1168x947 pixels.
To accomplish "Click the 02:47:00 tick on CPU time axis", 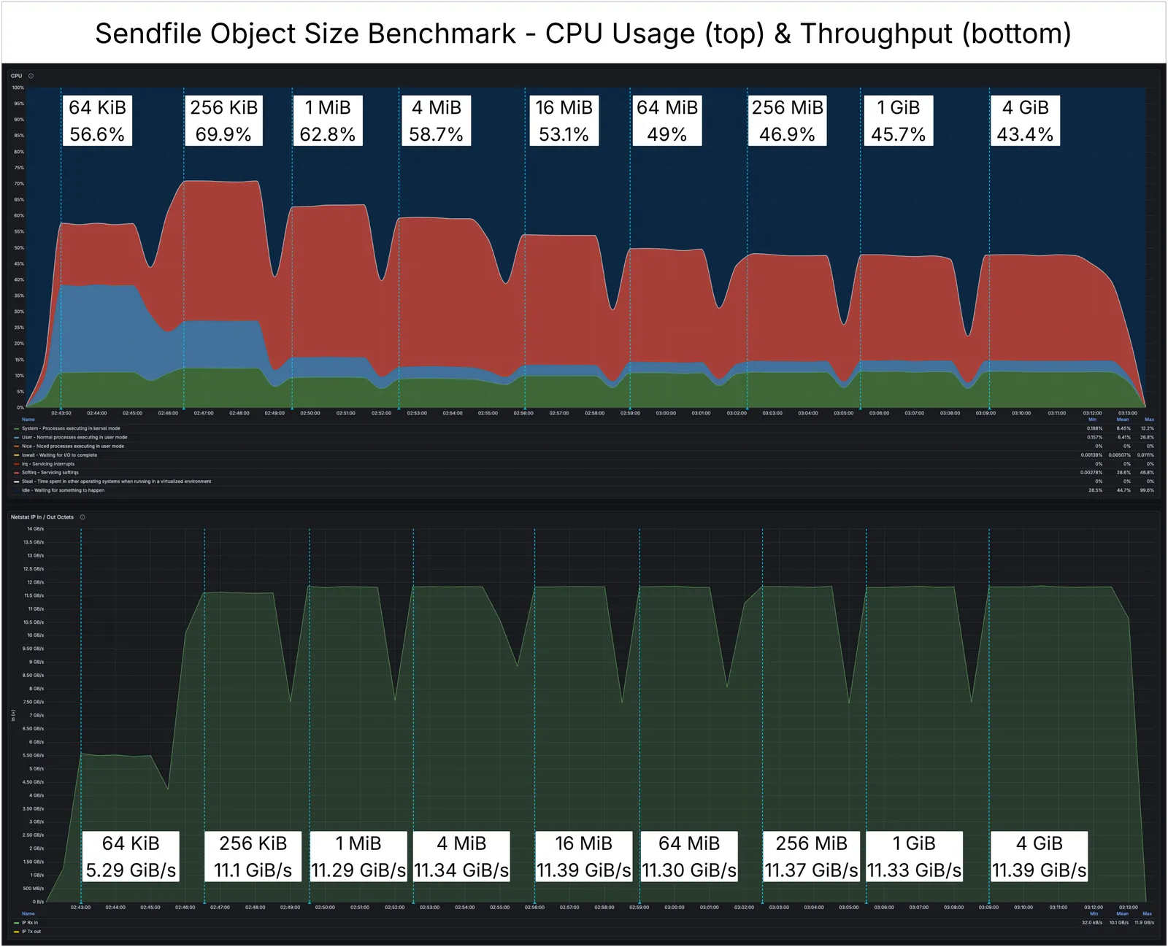I will click(x=204, y=413).
